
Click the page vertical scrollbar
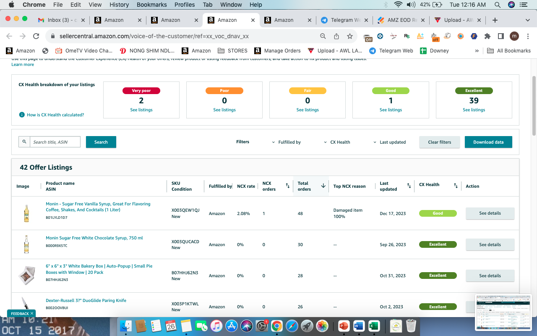[x=534, y=106]
